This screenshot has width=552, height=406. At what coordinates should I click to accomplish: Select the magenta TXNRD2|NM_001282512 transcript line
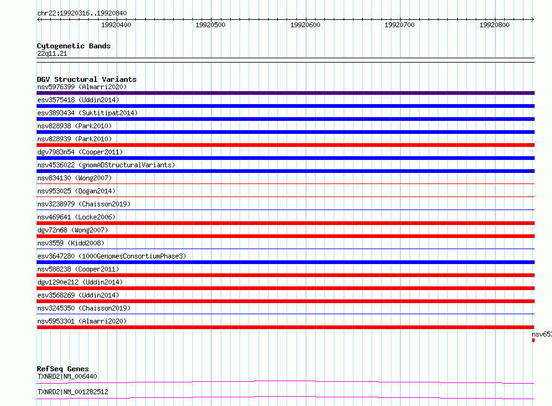(x=285, y=397)
